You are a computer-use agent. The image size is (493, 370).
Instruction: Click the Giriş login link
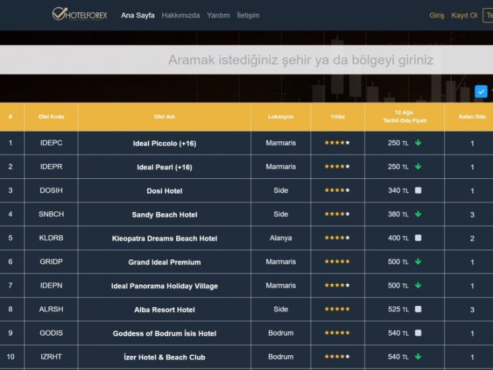437,15
